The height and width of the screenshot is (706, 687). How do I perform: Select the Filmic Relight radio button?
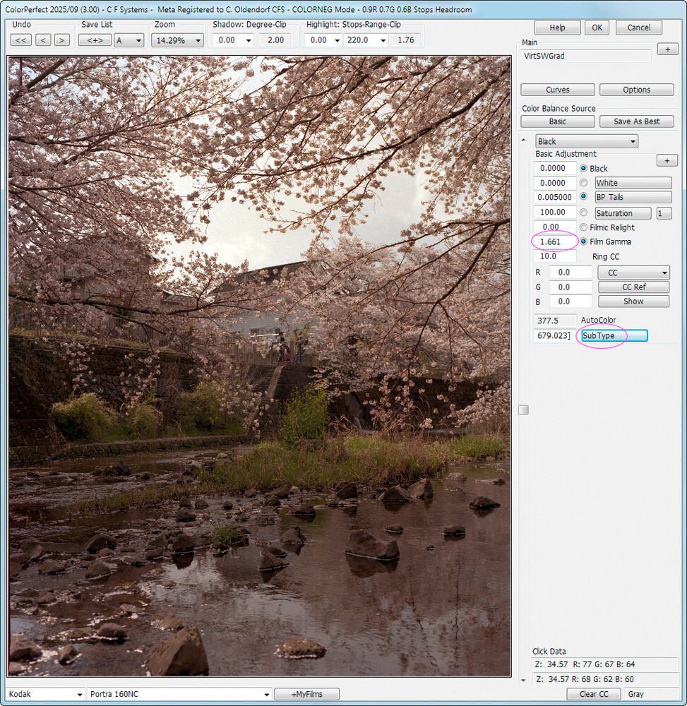[x=583, y=227]
